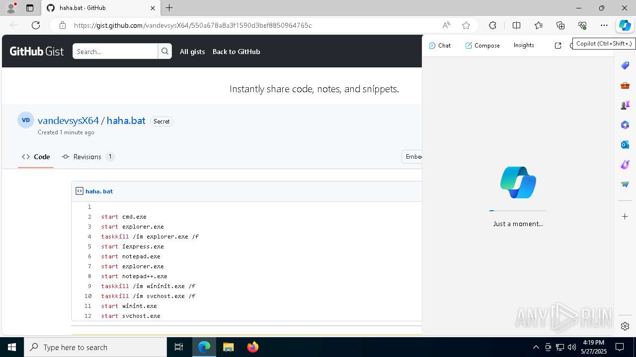Open Settings and more ellipsis menu
Screen dimensions: 636x357
point(604,25)
